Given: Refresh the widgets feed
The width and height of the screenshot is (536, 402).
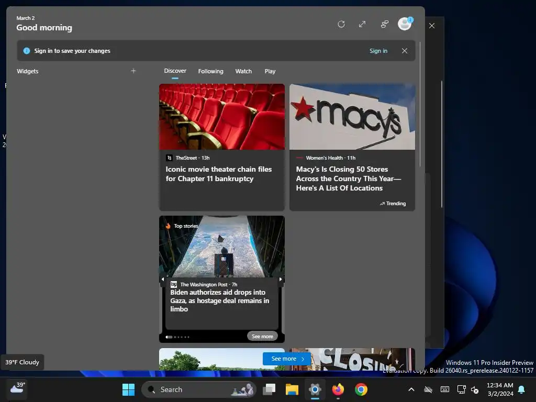Looking at the screenshot, I should (x=341, y=24).
